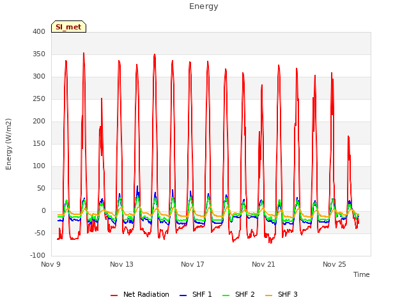
Task: Click the 0 y-axis tick label
Action: [x=43, y=211]
